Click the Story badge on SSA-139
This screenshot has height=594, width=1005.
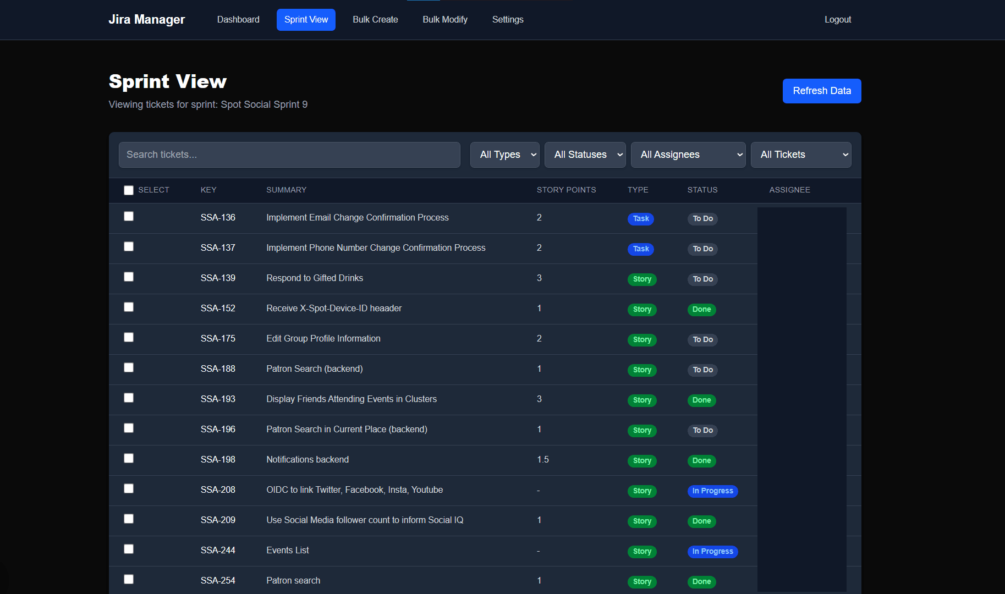642,279
